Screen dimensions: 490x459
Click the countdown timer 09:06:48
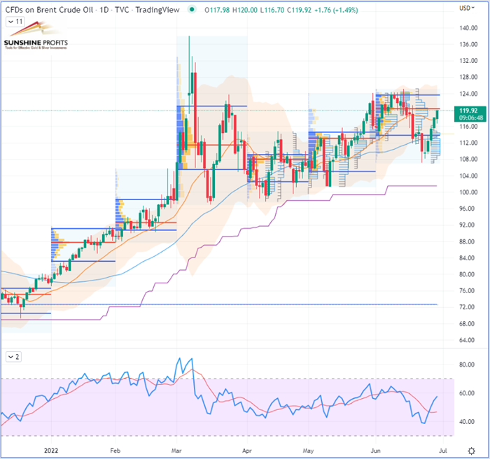coord(471,118)
